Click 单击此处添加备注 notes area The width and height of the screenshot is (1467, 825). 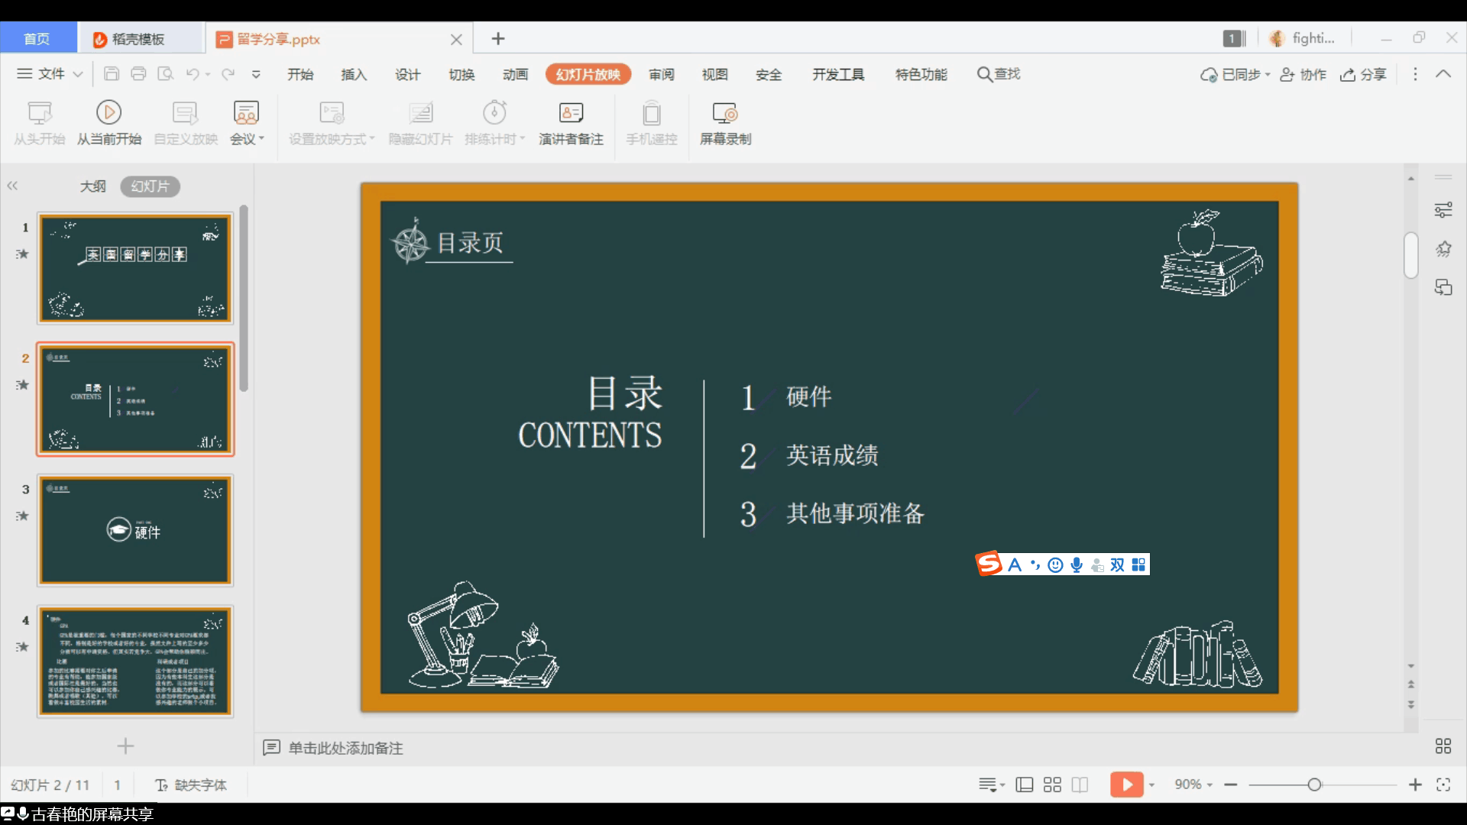345,748
